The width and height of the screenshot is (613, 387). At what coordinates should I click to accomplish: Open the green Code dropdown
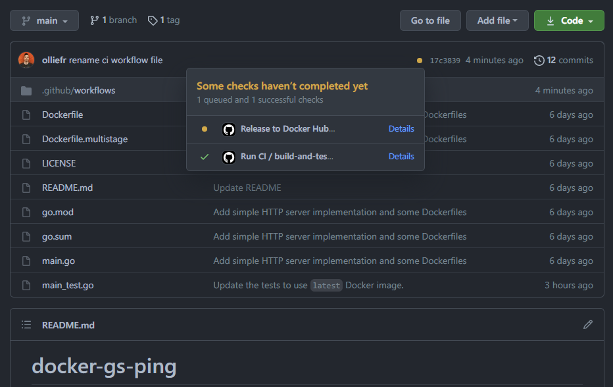(x=569, y=20)
